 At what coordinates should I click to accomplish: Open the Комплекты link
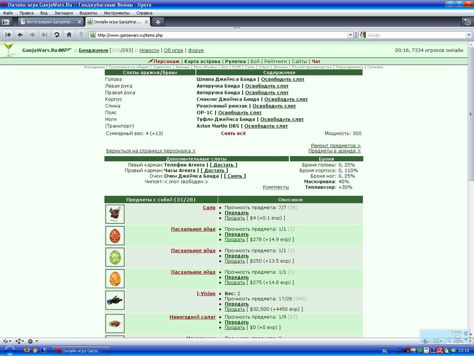tap(276, 187)
